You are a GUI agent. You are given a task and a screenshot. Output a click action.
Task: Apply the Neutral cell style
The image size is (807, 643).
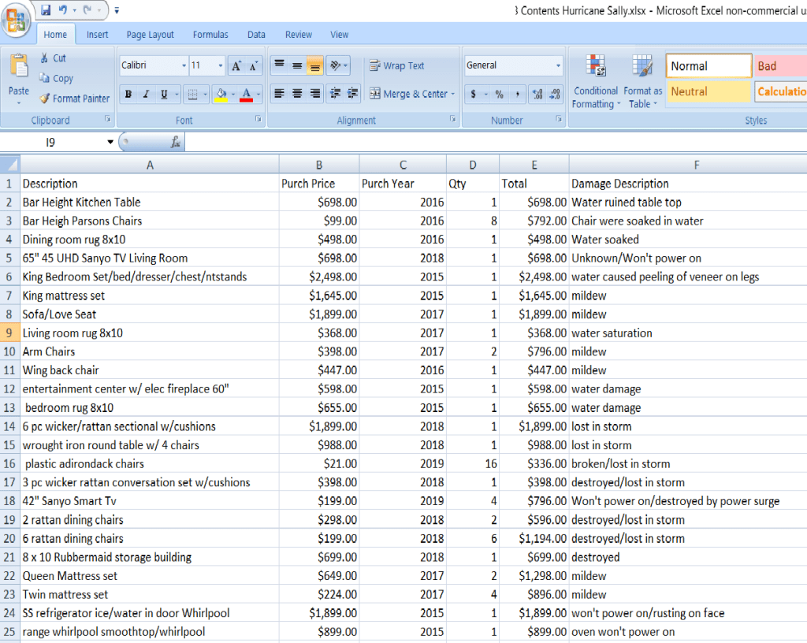pyautogui.click(x=708, y=91)
